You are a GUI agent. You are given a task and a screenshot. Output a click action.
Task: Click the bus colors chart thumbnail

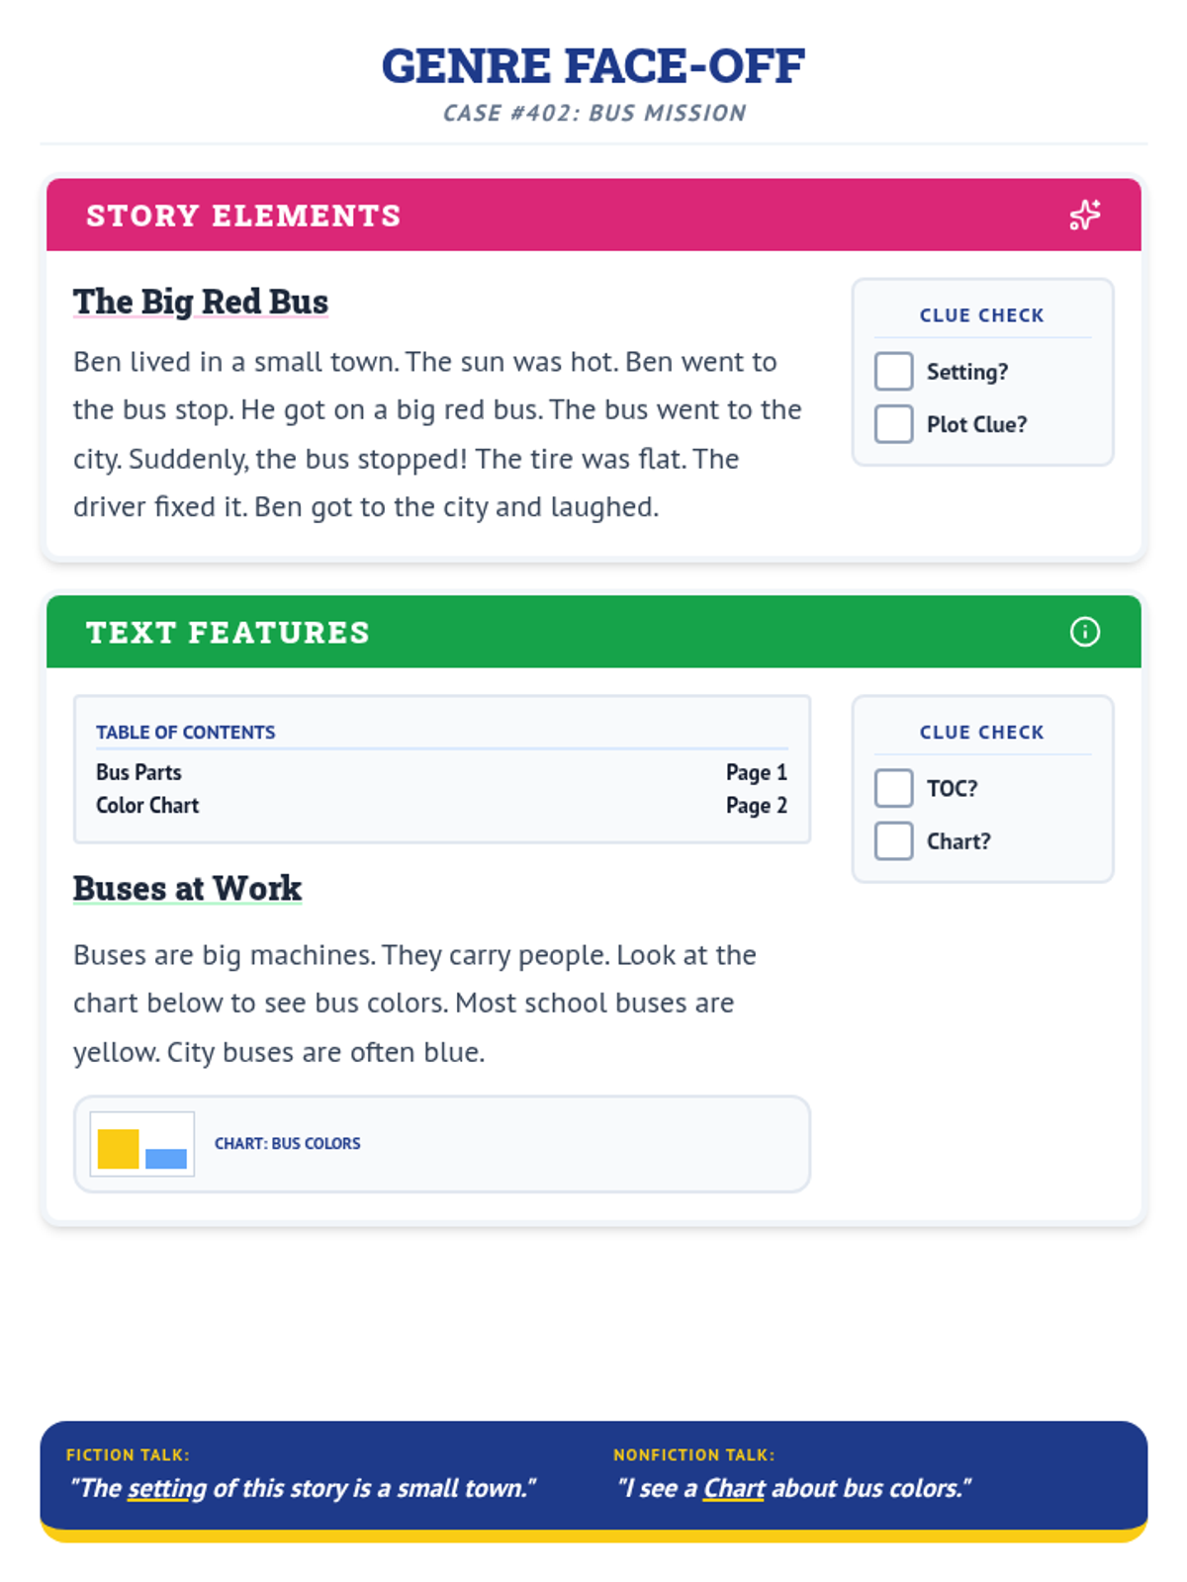pyautogui.click(x=142, y=1144)
